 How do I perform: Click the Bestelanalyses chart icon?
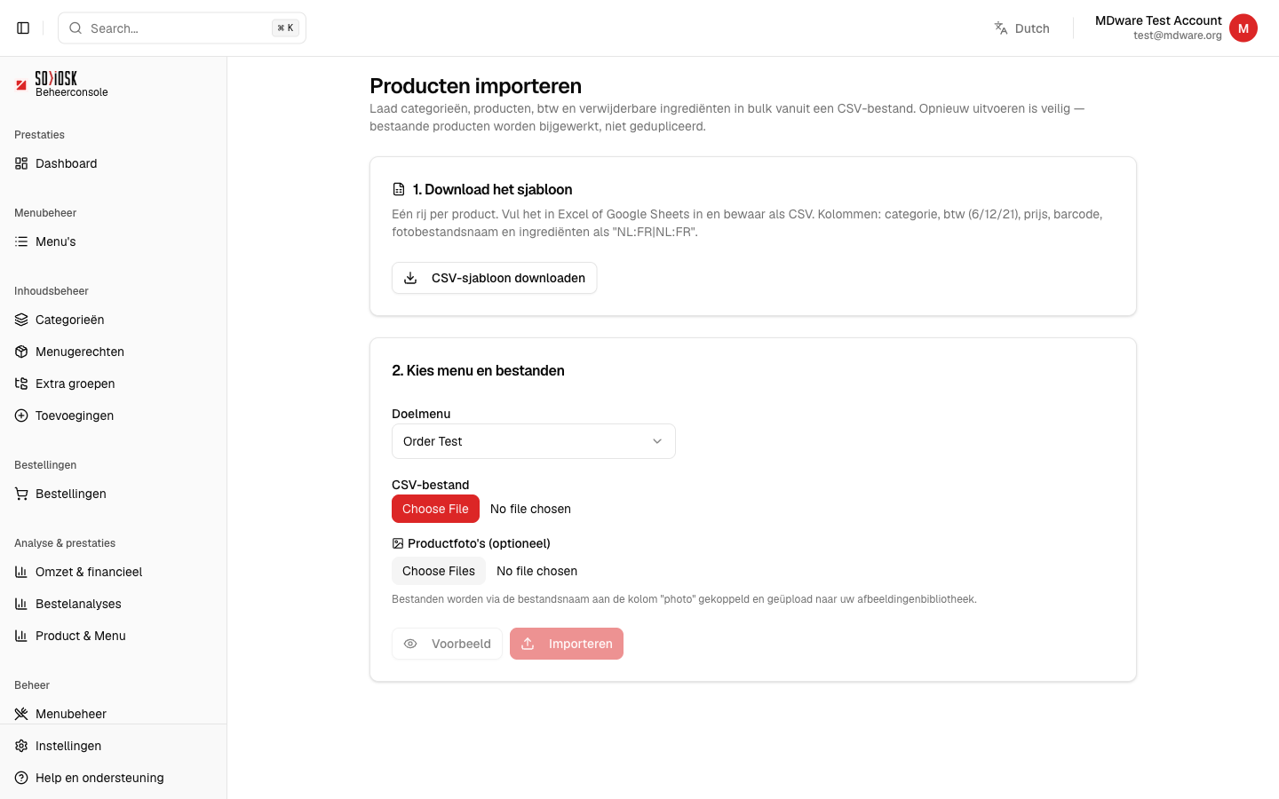[x=21, y=604]
